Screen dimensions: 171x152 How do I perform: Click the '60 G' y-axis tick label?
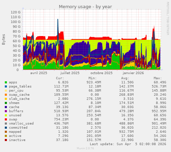pyautogui.click(x=17, y=41)
